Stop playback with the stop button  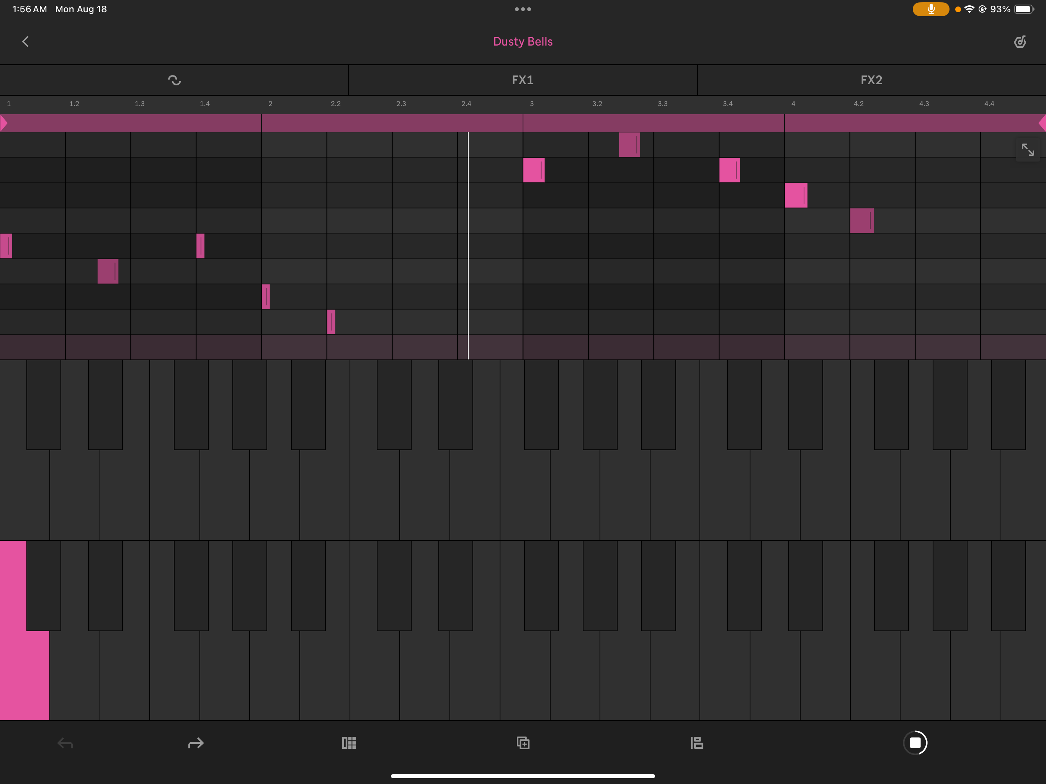click(915, 743)
